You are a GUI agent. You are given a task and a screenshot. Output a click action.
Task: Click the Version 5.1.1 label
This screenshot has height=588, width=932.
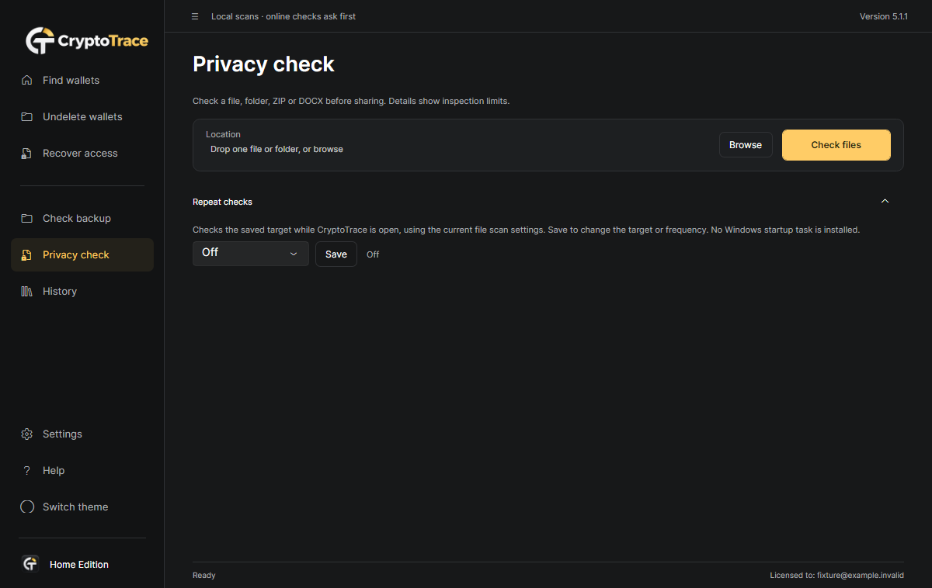pyautogui.click(x=884, y=16)
